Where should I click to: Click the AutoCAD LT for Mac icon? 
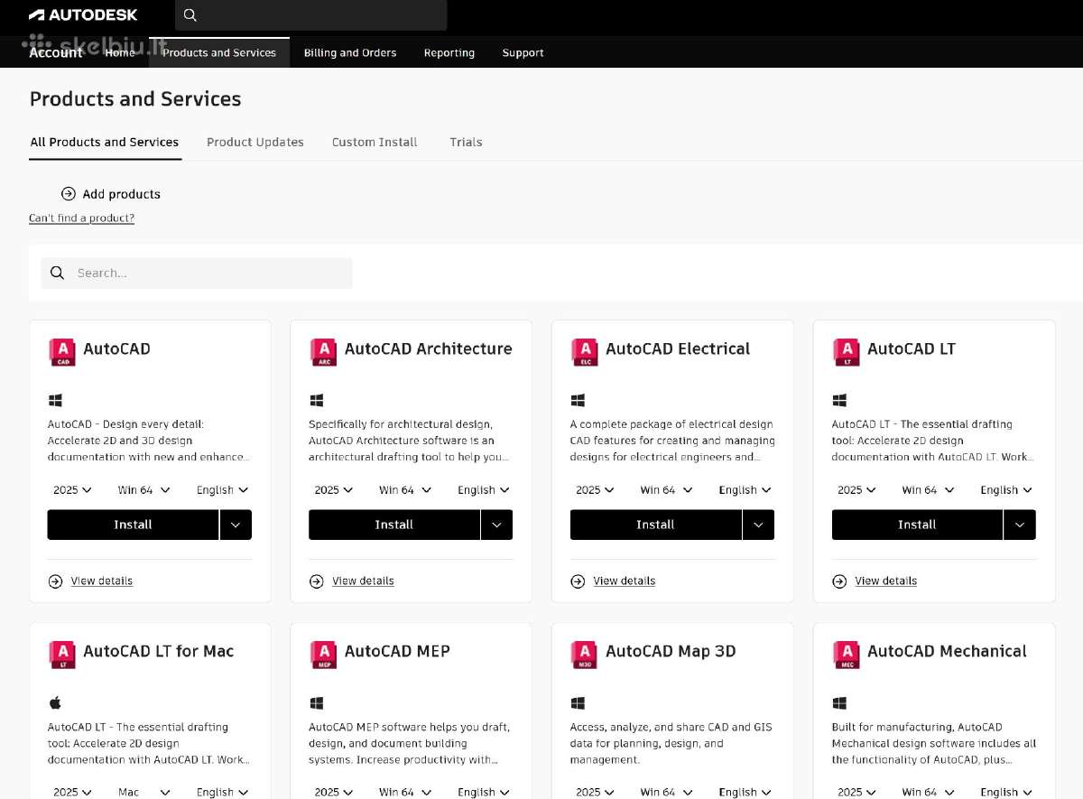[62, 654]
